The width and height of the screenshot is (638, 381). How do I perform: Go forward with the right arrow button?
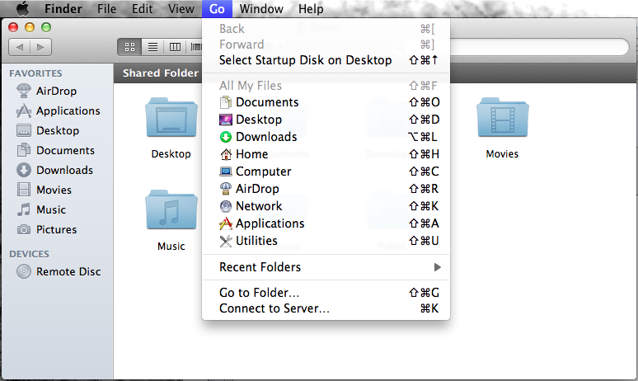coord(40,47)
